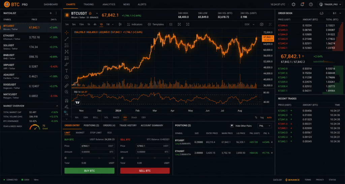Close the BTCUSDT position with X
345x184 pixels.
[272, 142]
